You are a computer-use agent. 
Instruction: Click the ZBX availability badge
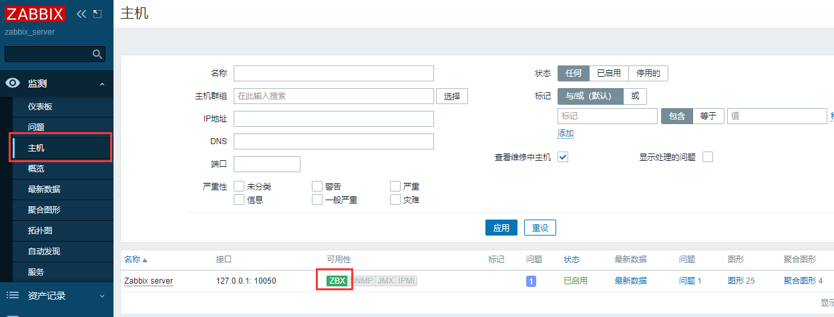(x=337, y=281)
